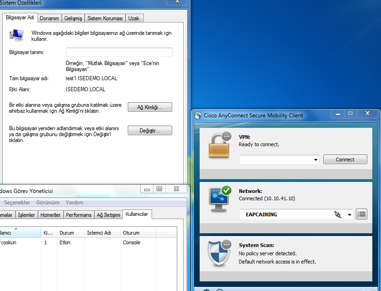Open the Sistem Koruması tab
The width and height of the screenshot is (381, 291).
tap(105, 18)
